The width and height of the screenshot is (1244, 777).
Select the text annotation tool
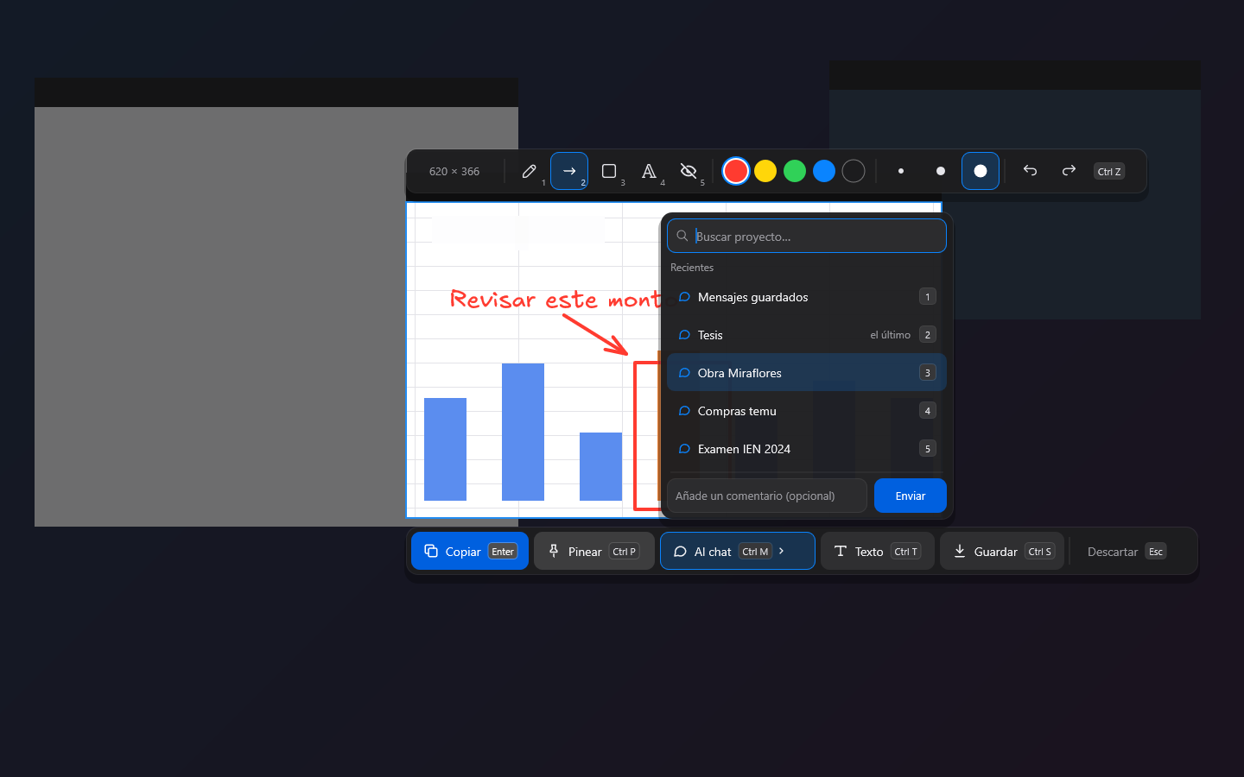[649, 171]
